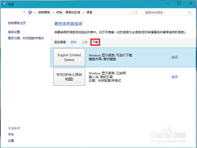The width and height of the screenshot is (197, 148).
Task: Click 上移 toolbar button
Action: [x=84, y=42]
